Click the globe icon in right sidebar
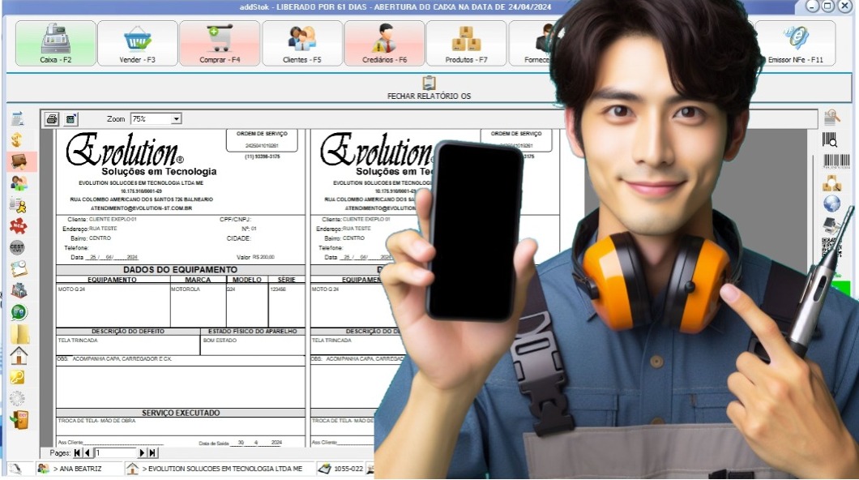This screenshot has width=859, height=480. coord(831,204)
